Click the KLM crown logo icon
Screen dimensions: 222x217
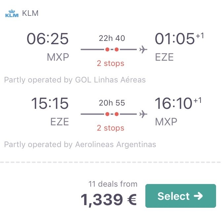click(x=12, y=13)
